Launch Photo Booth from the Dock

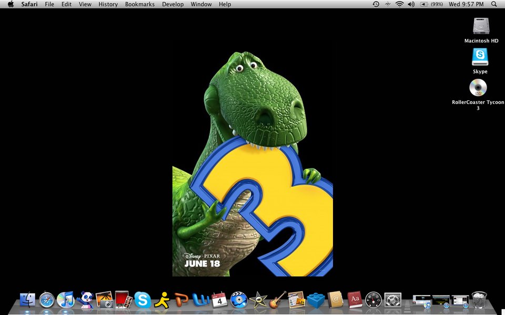(123, 300)
